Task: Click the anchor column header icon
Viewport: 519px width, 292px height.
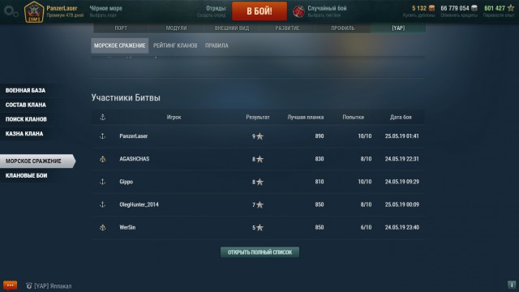Action: [x=103, y=117]
